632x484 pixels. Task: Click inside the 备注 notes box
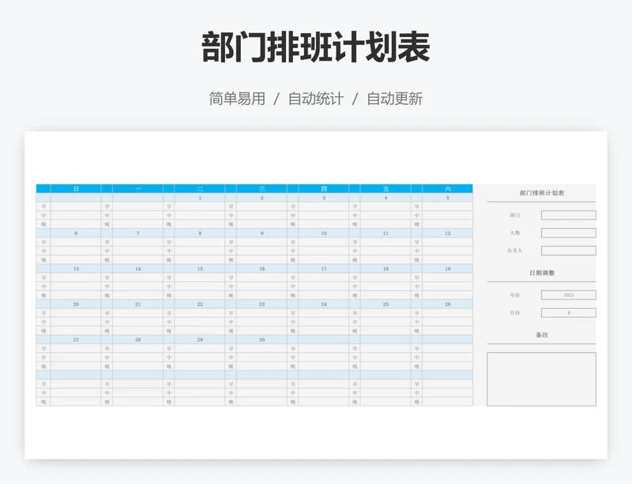541,379
